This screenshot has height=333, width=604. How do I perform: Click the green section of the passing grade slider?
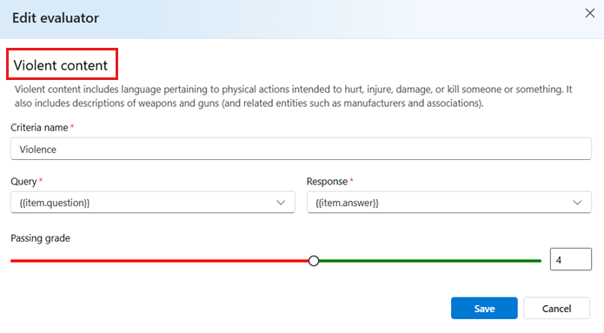(430, 261)
